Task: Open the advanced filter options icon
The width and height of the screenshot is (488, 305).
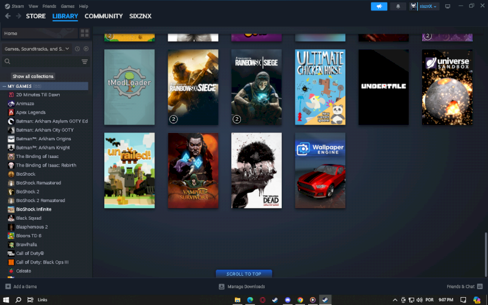Action: click(x=84, y=62)
